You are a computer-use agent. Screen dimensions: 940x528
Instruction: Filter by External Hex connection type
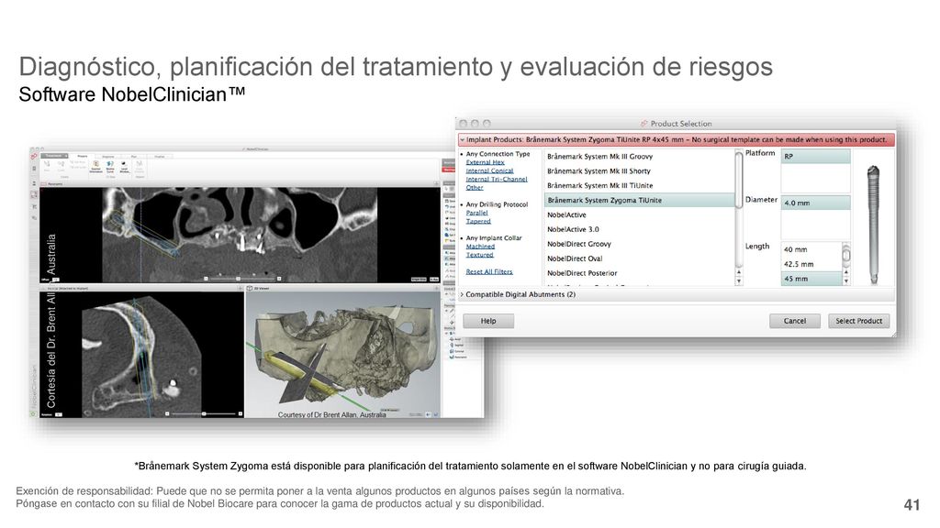(x=485, y=162)
